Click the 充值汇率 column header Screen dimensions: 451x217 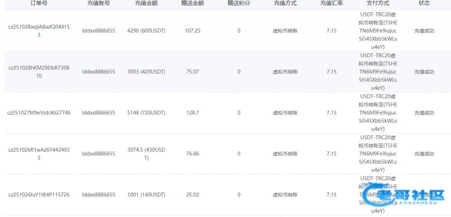331,3
